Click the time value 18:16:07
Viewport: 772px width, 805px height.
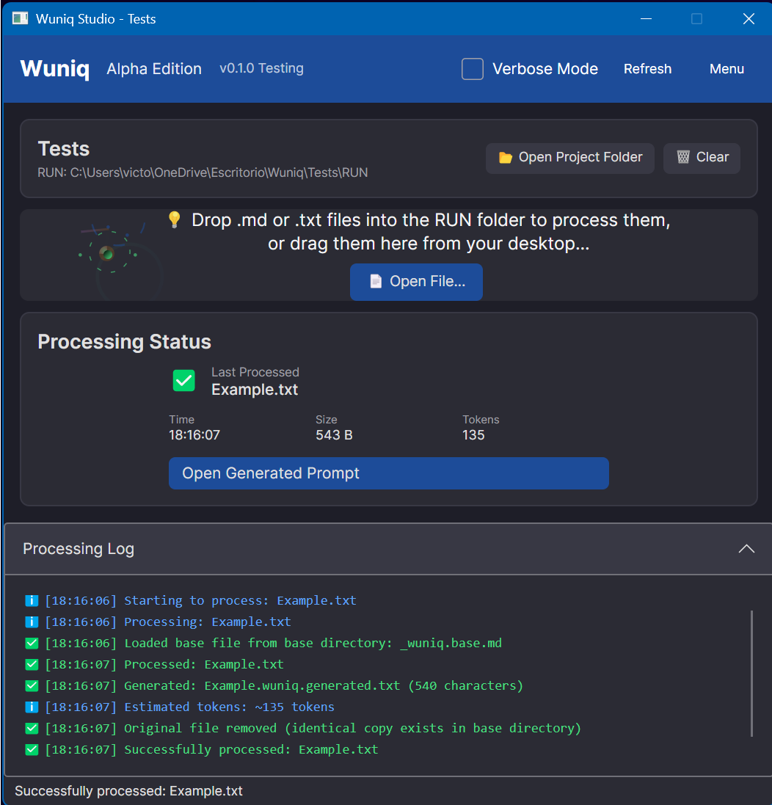point(194,435)
